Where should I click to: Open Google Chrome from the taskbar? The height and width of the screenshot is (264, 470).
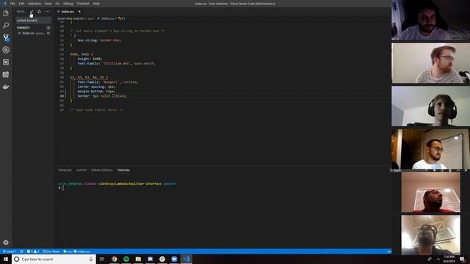pos(115,259)
